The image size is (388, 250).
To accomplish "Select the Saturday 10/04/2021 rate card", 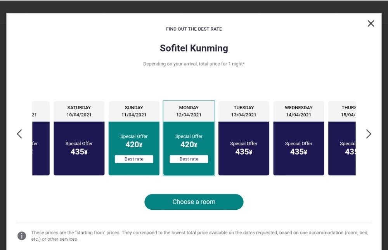I will point(79,138).
